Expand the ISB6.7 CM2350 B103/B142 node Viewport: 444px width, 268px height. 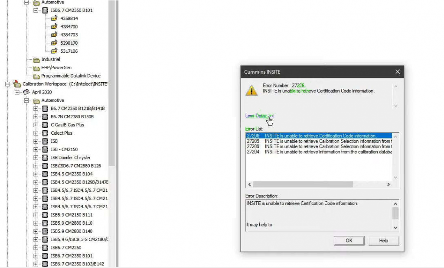pyautogui.click(x=36, y=264)
